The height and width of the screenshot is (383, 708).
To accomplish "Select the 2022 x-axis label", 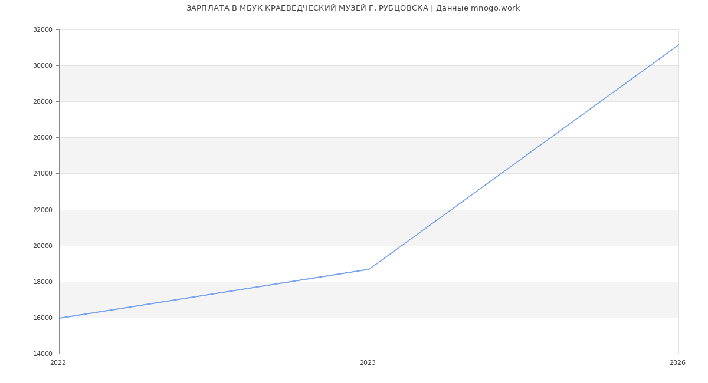I will [58, 363].
